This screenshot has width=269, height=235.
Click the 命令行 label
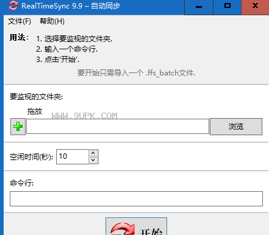point(22,183)
